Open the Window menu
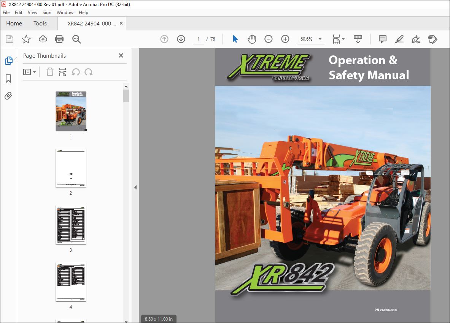Viewport: 450px width, 323px height. (x=65, y=12)
